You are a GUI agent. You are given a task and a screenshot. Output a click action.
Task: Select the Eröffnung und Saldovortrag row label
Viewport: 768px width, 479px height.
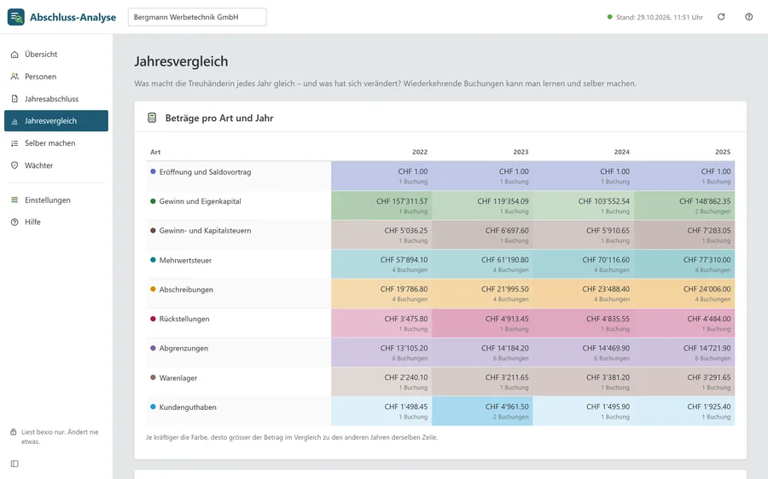[x=205, y=172]
